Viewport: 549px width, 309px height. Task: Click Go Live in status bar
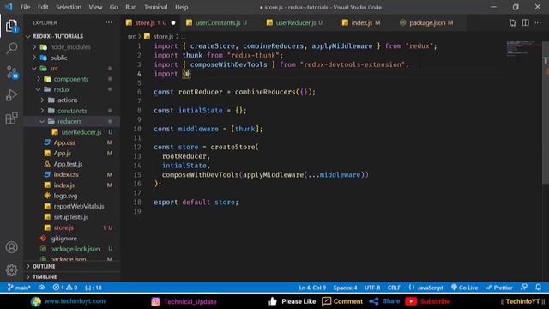[465, 288]
